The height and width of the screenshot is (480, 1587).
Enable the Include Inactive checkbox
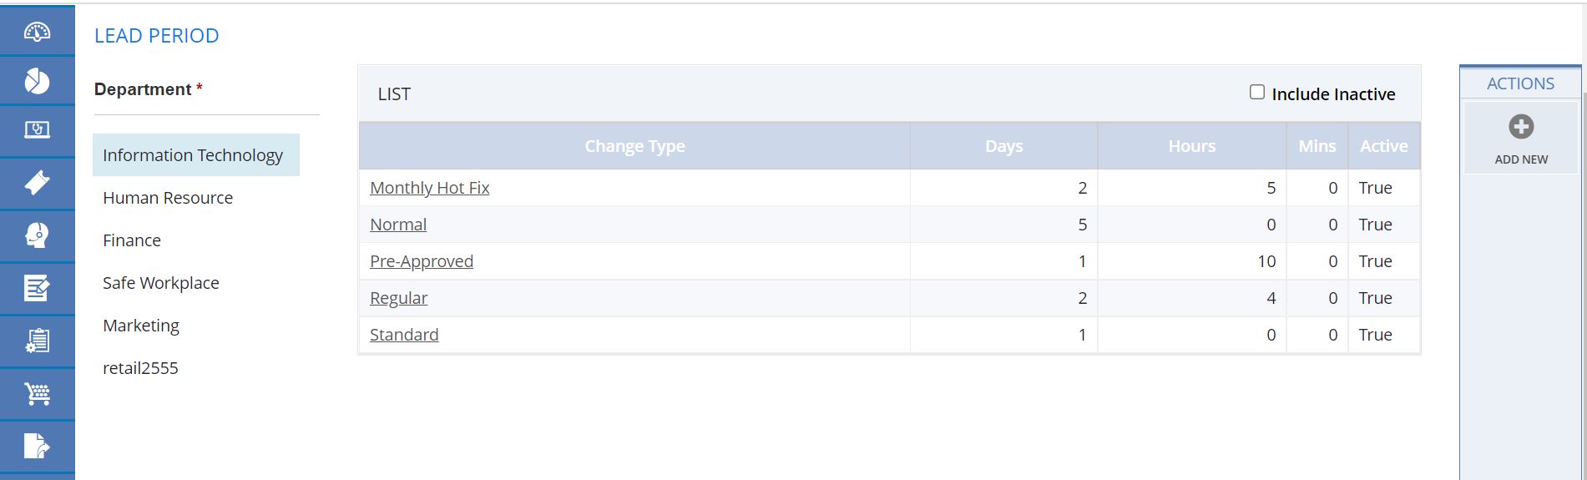coord(1257,92)
